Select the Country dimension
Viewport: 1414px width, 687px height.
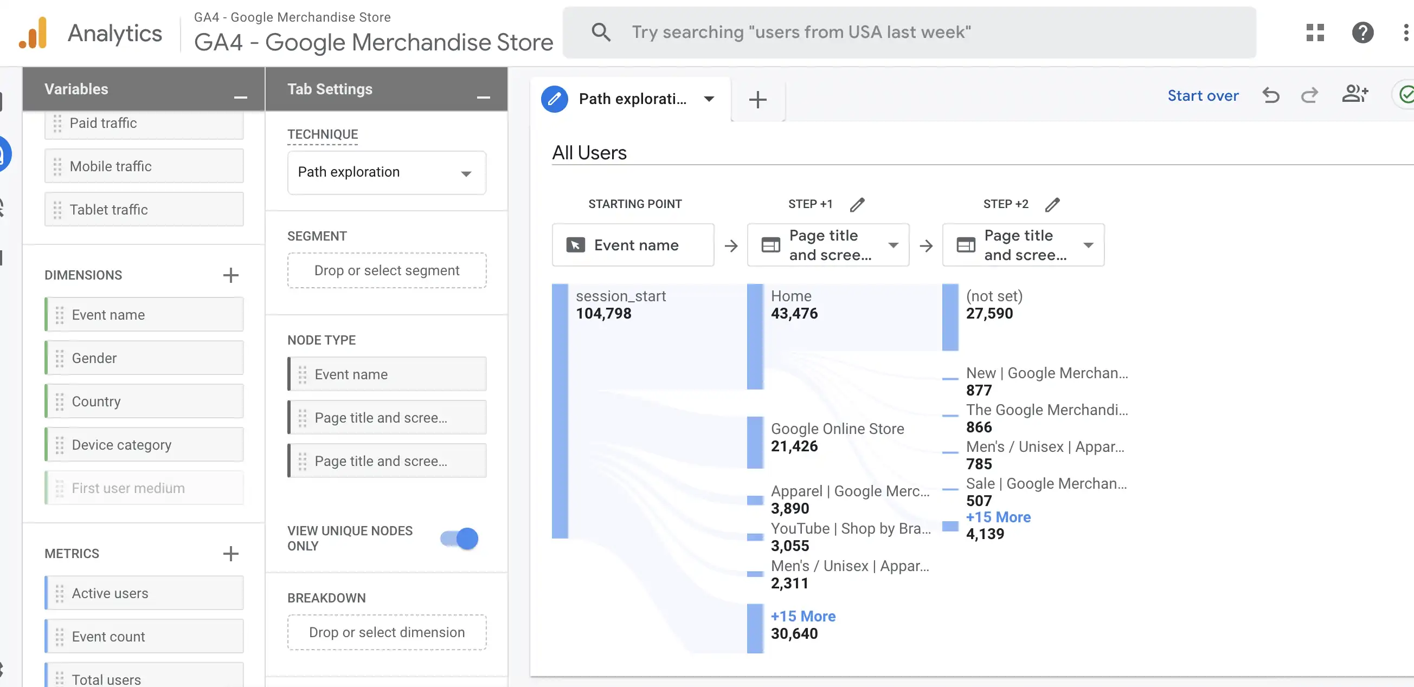pos(144,401)
